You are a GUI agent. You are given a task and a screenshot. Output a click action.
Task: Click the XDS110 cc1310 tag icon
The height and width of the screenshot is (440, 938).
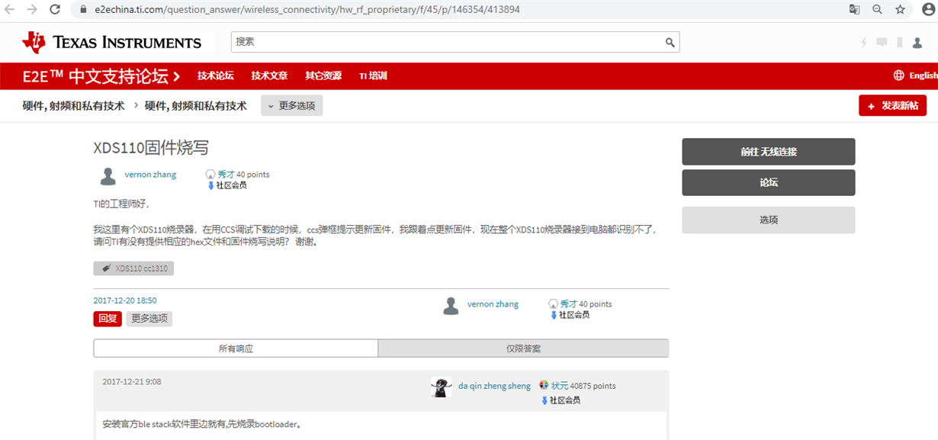click(x=105, y=268)
